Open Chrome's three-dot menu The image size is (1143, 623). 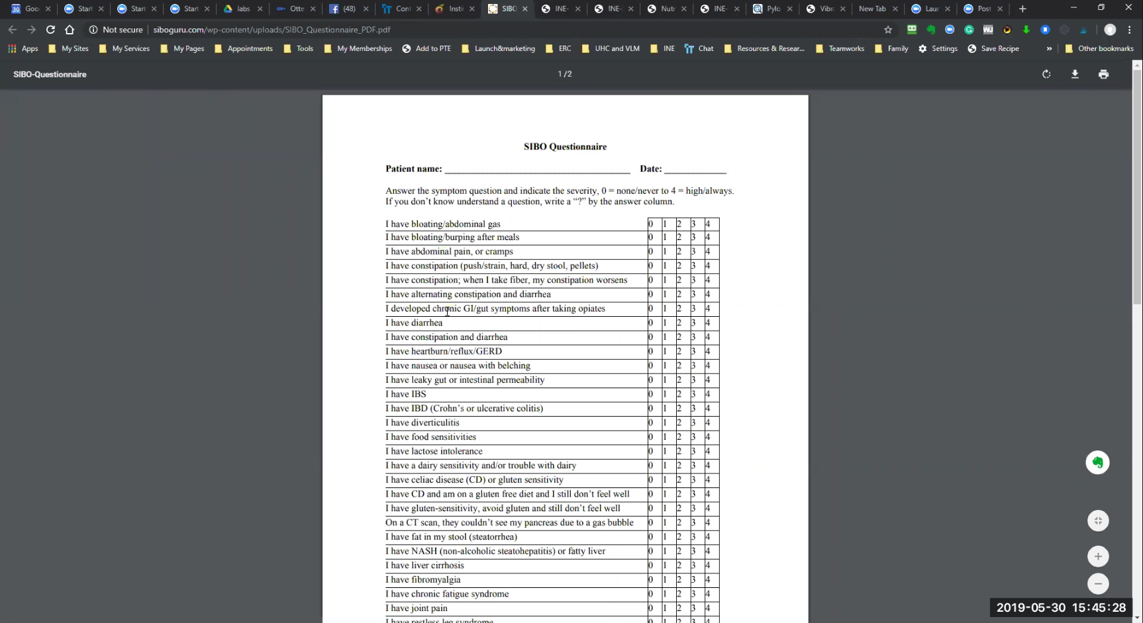(x=1130, y=30)
